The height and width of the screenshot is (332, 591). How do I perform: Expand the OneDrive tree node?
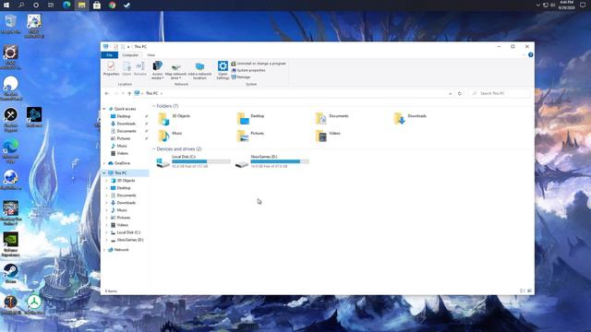coord(104,163)
